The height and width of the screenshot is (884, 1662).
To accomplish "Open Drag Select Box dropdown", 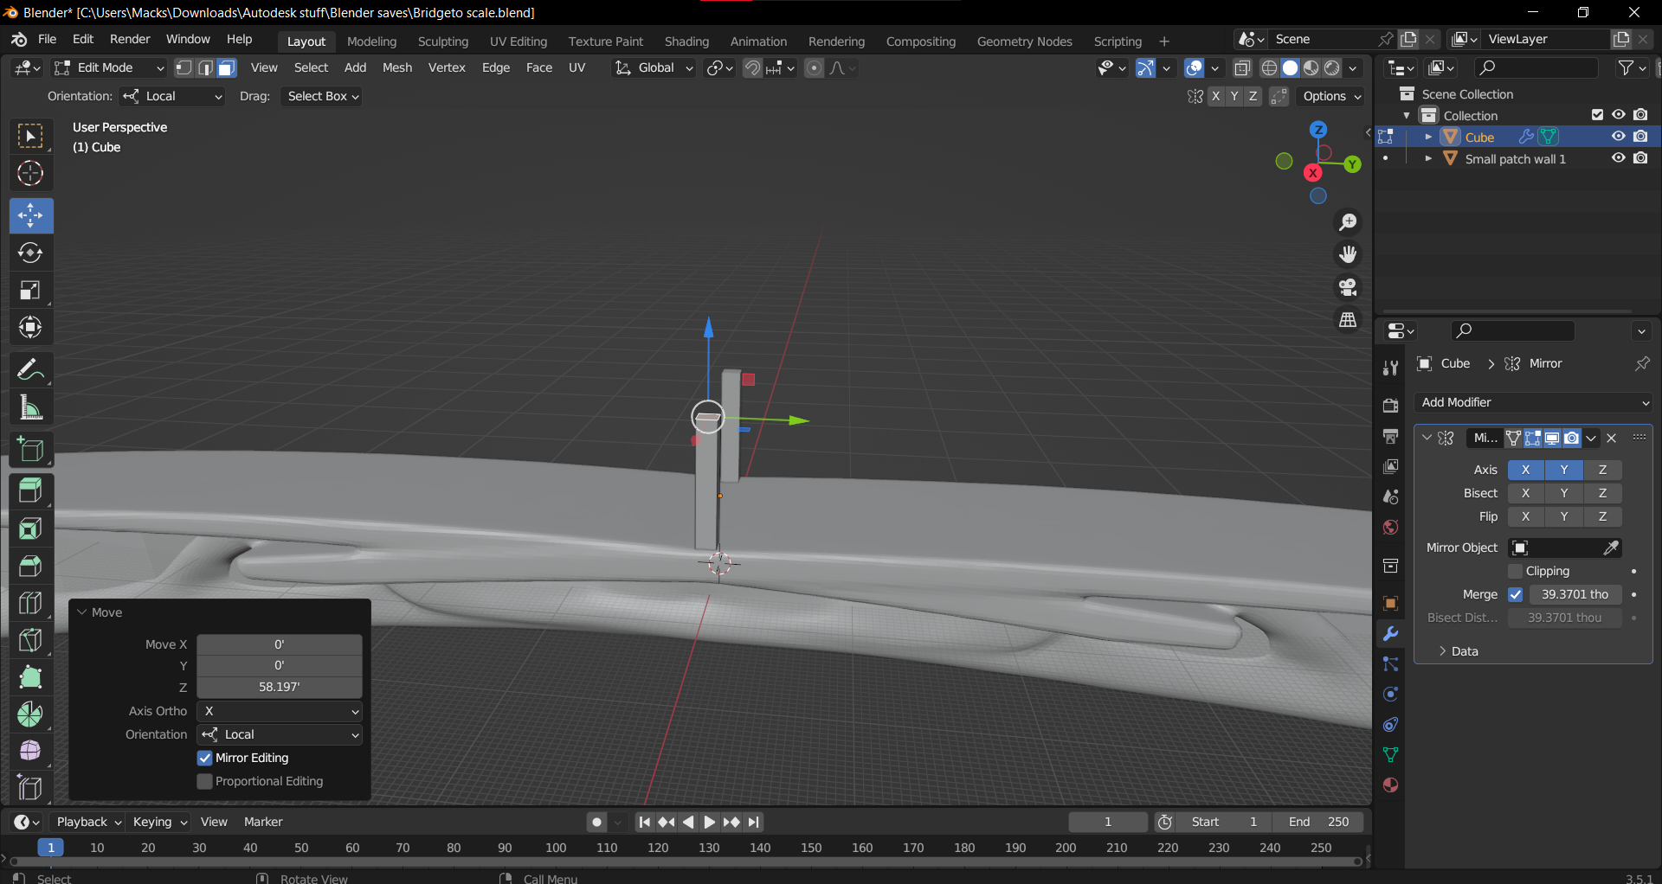I will pos(321,96).
